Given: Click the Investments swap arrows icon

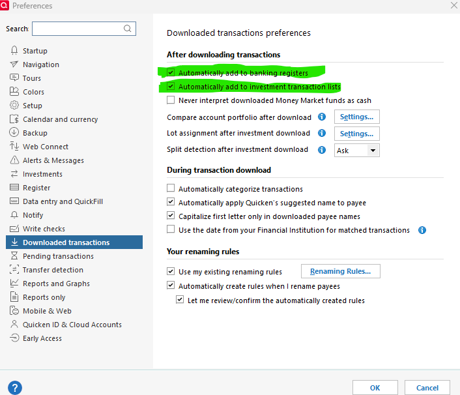Looking at the screenshot, I should coord(14,174).
